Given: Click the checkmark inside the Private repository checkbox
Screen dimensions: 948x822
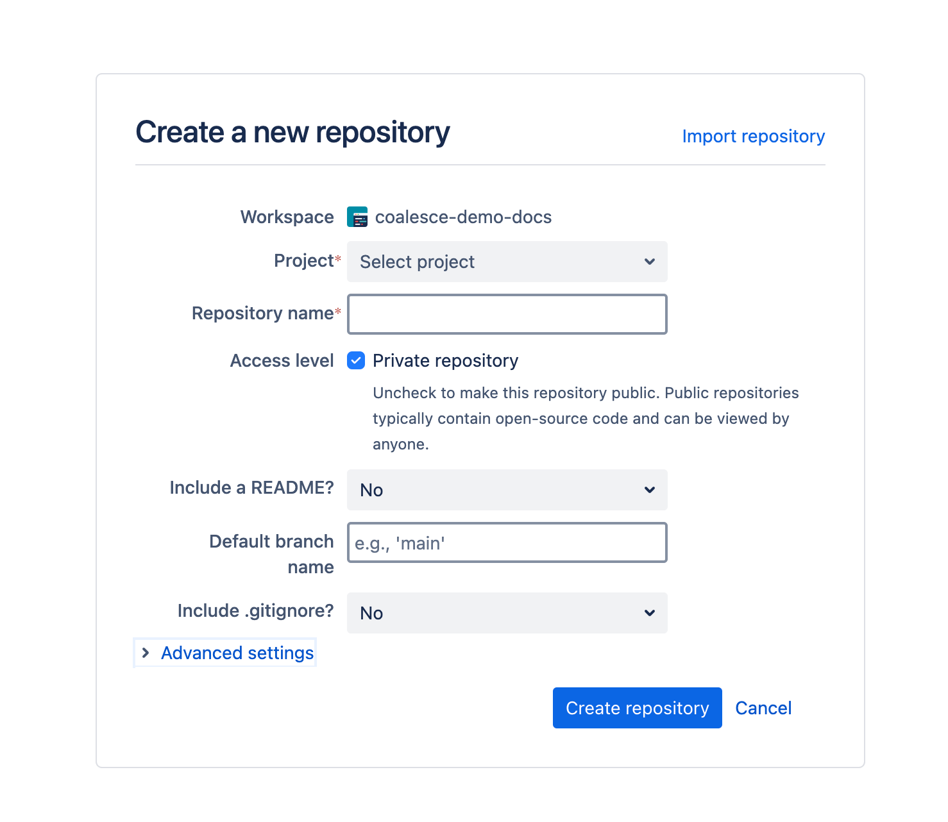Looking at the screenshot, I should [356, 360].
